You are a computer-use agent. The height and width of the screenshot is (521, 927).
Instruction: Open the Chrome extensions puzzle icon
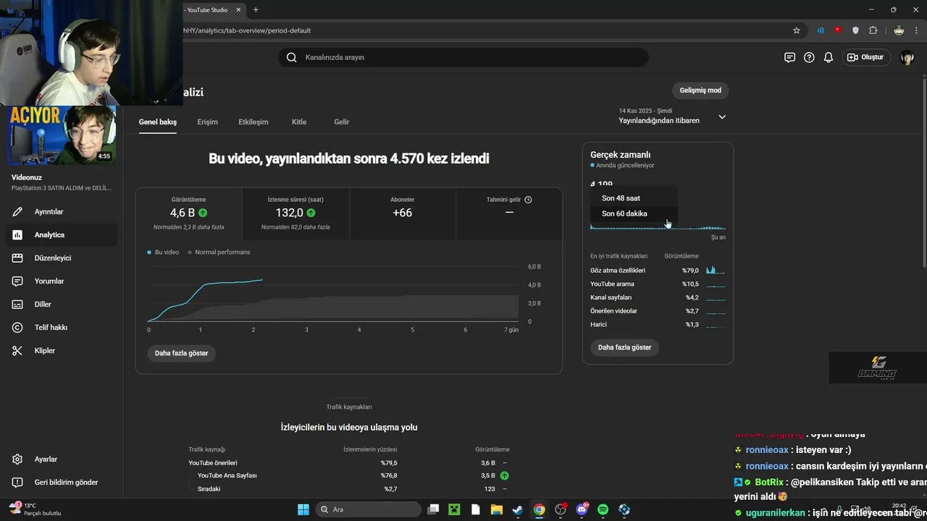pos(873,30)
